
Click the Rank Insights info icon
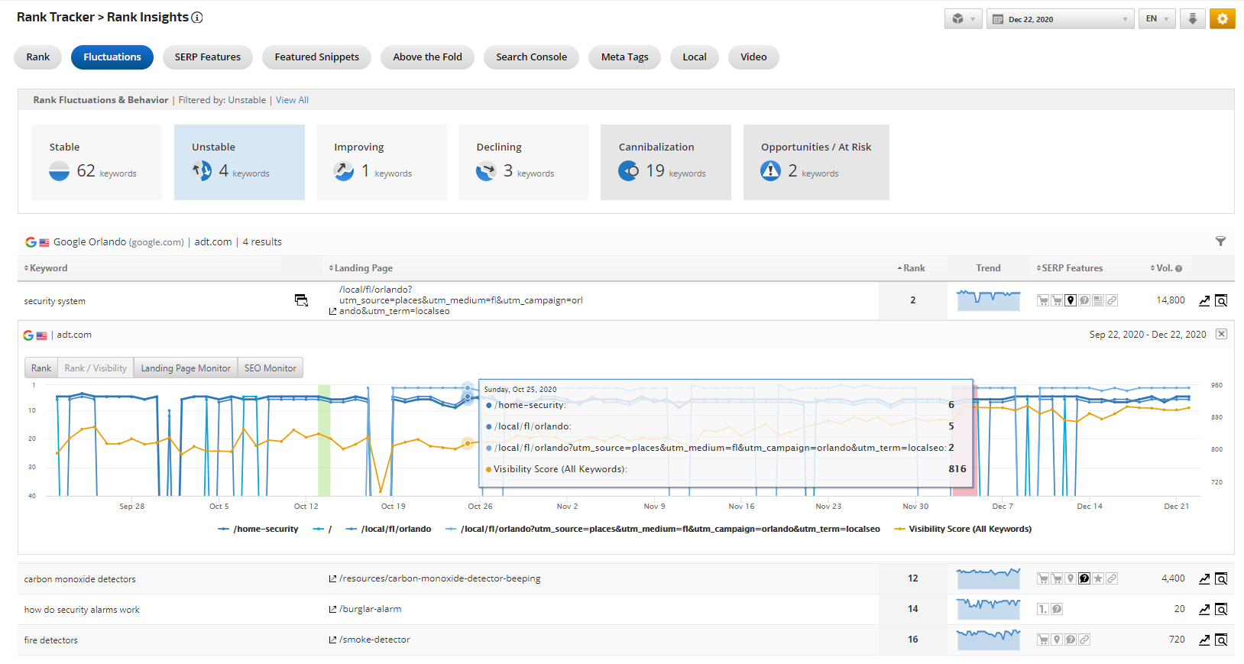(197, 18)
